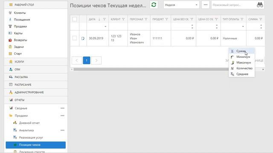Open Реализация услуг report

tap(31, 137)
